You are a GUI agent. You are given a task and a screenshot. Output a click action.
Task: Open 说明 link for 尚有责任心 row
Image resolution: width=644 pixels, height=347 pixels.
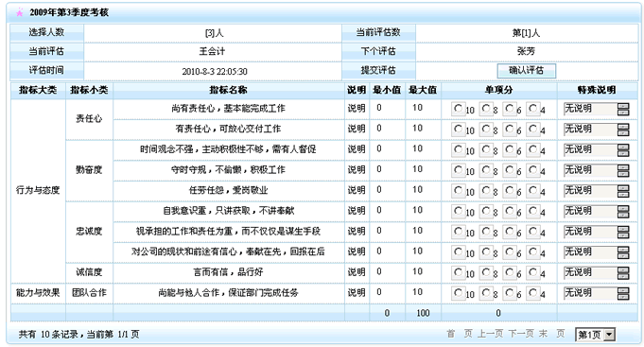(357, 108)
